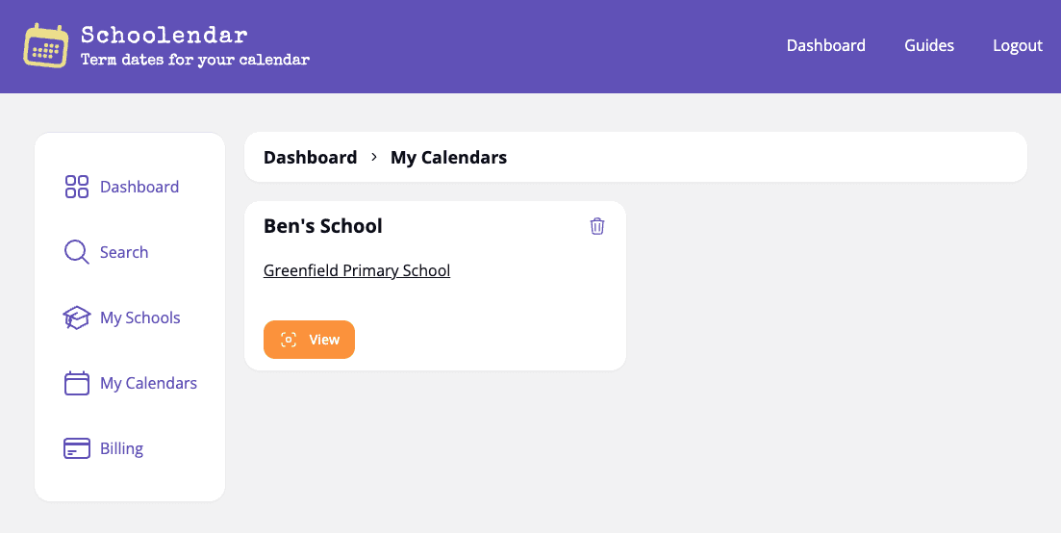The height and width of the screenshot is (533, 1061).
Task: Open Guides in the top navigation
Action: point(929,45)
